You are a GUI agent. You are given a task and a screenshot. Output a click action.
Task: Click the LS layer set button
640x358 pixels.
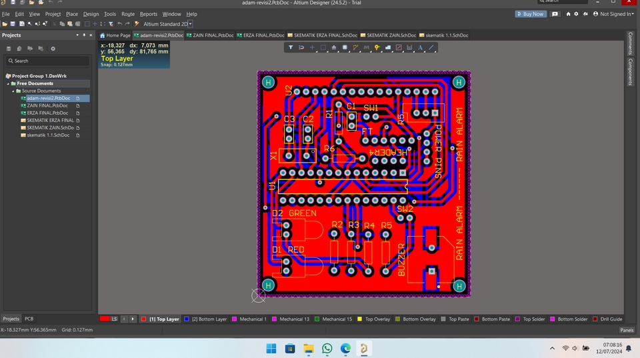(x=114, y=319)
